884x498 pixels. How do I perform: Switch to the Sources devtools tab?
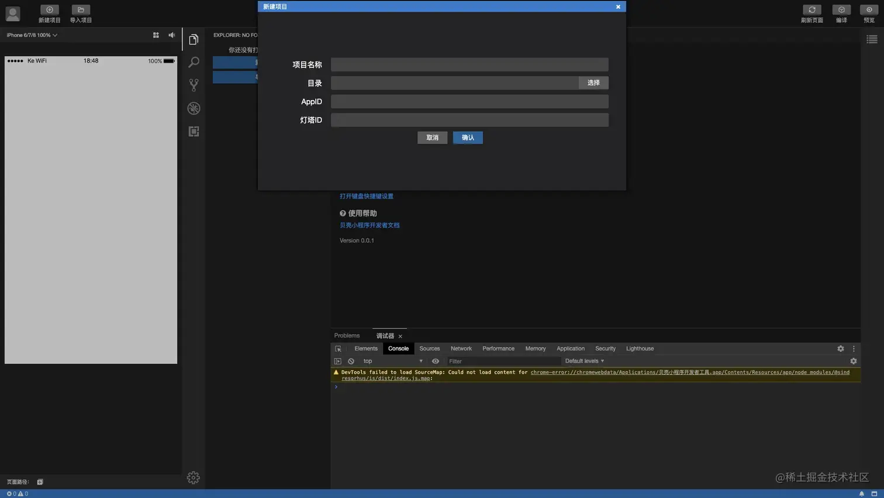(x=429, y=349)
